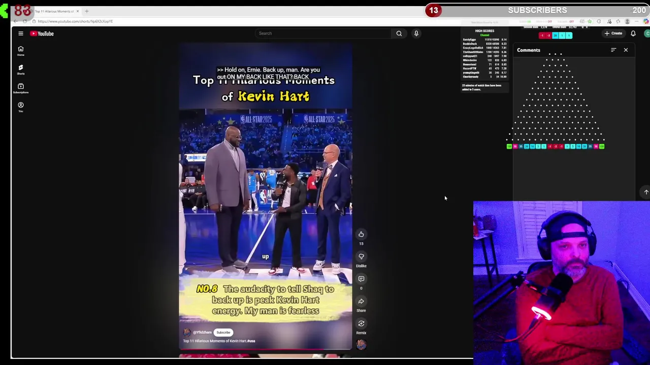The width and height of the screenshot is (650, 365).
Task: Click the Comments panel title
Action: click(529, 50)
